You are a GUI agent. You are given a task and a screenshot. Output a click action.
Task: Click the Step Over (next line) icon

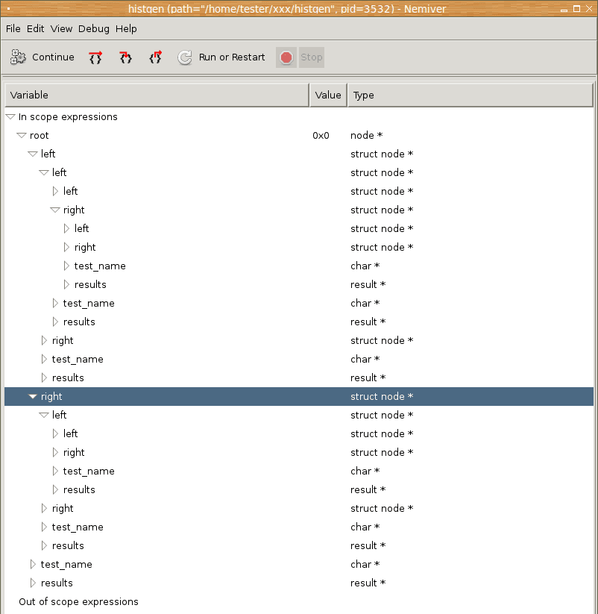point(95,57)
